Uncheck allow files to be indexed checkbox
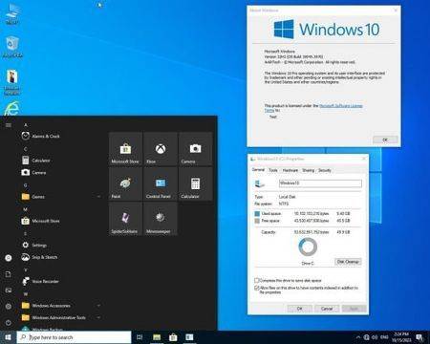Image resolution: width=430 pixels, height=344 pixels. click(x=256, y=288)
